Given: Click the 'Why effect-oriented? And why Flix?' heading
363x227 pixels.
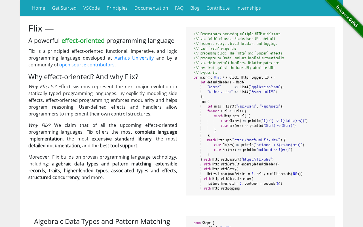Looking at the screenshot, I should (83, 77).
